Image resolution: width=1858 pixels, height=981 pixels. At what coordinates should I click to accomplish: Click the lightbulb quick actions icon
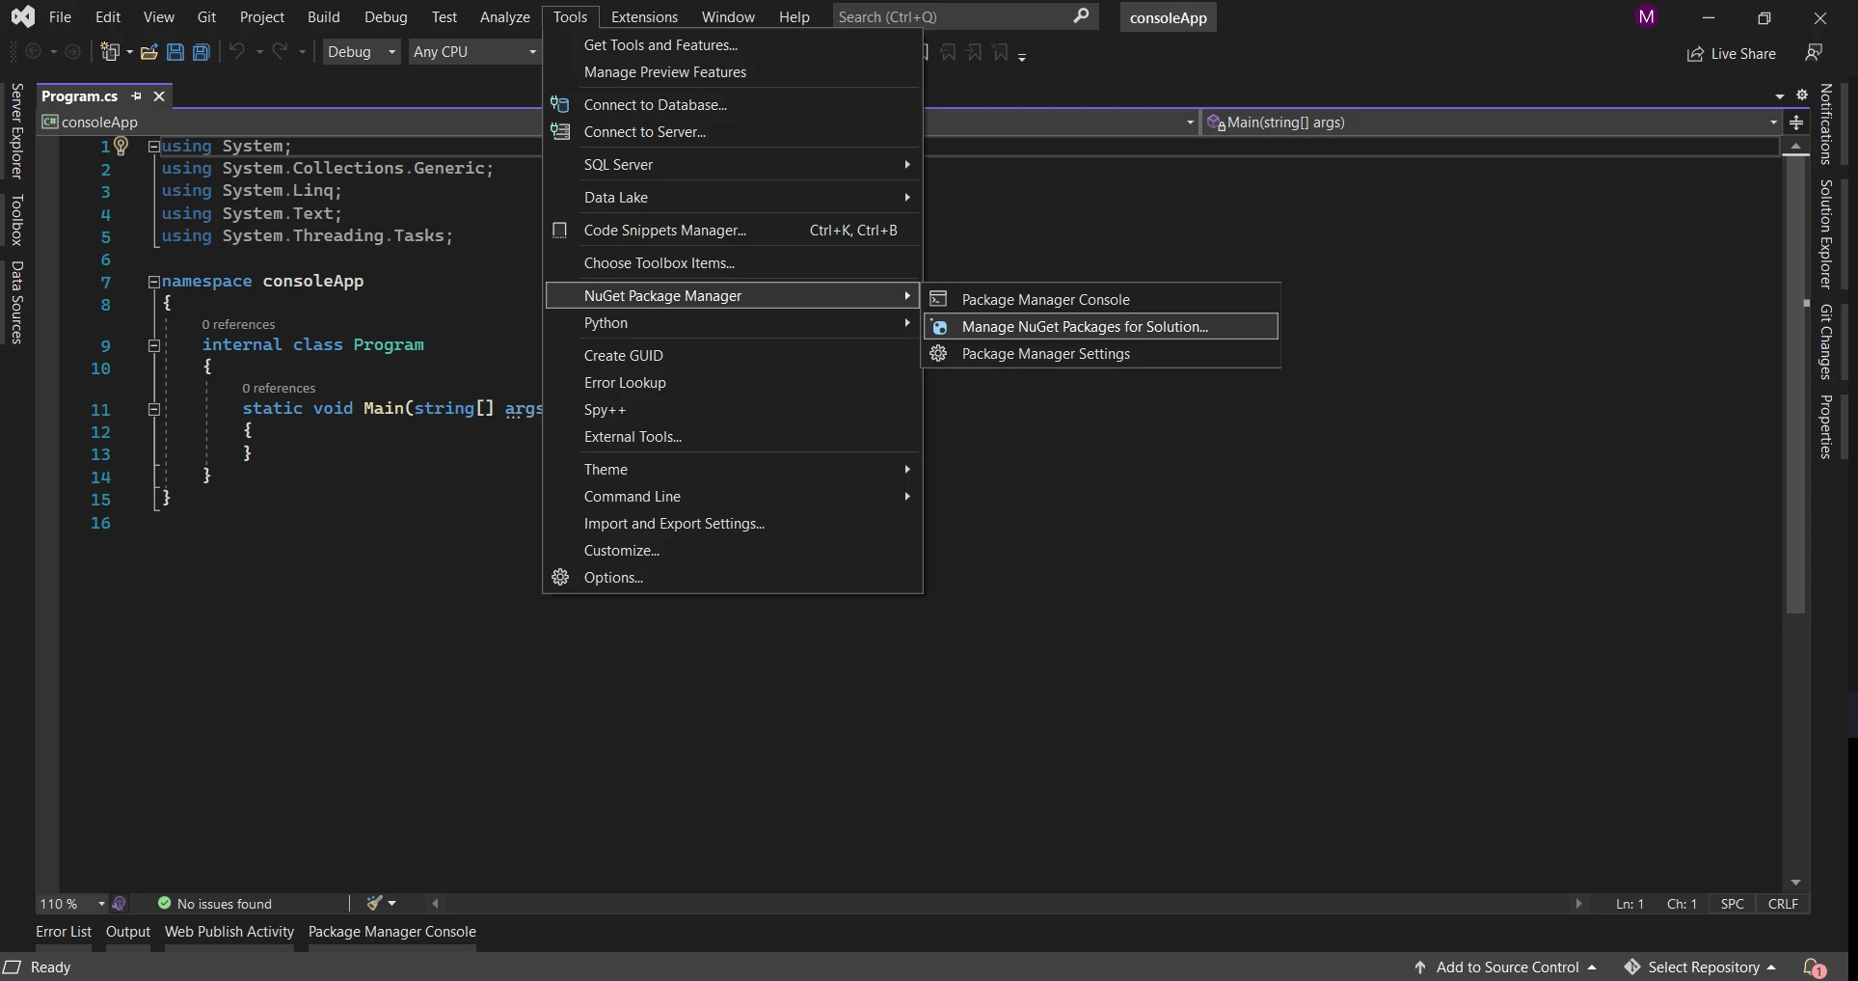[121, 146]
